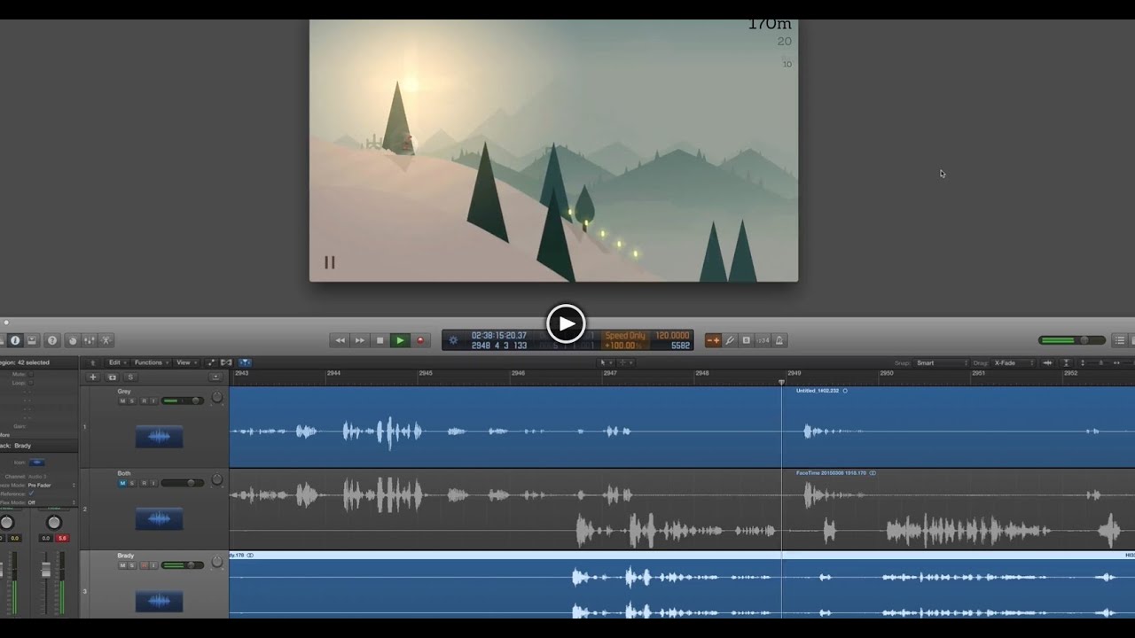Duplicate track using the button beside plus

[112, 377]
